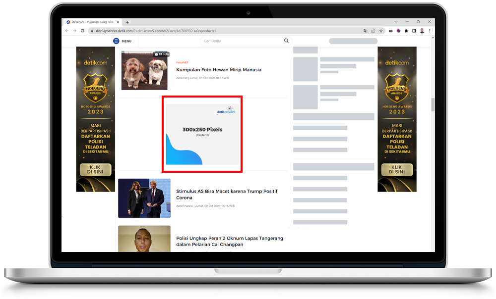Open a new browser tab
This screenshot has width=496, height=299.
click(127, 22)
